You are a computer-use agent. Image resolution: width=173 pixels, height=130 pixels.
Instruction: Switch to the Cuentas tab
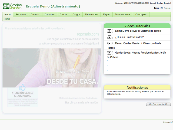[x=35, y=14]
